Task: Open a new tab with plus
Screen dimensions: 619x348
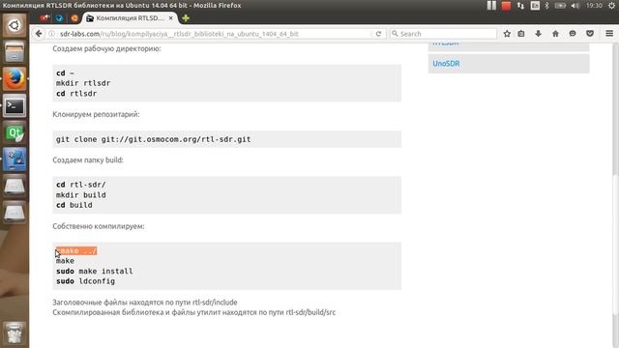Action: (186, 18)
